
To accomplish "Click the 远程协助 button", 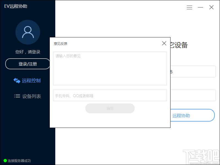I will 193,115.
